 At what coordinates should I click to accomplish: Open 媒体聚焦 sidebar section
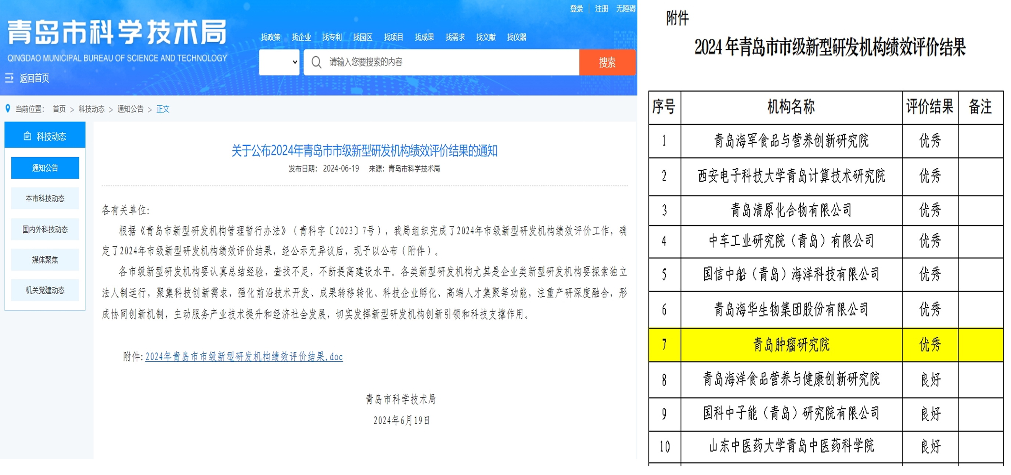pos(45,260)
